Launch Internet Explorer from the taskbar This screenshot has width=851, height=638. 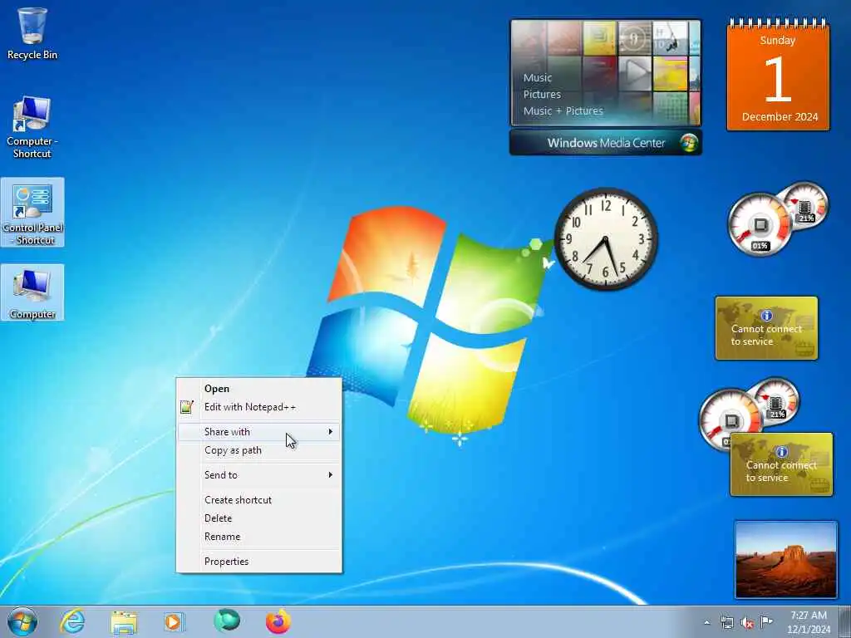[x=73, y=621]
